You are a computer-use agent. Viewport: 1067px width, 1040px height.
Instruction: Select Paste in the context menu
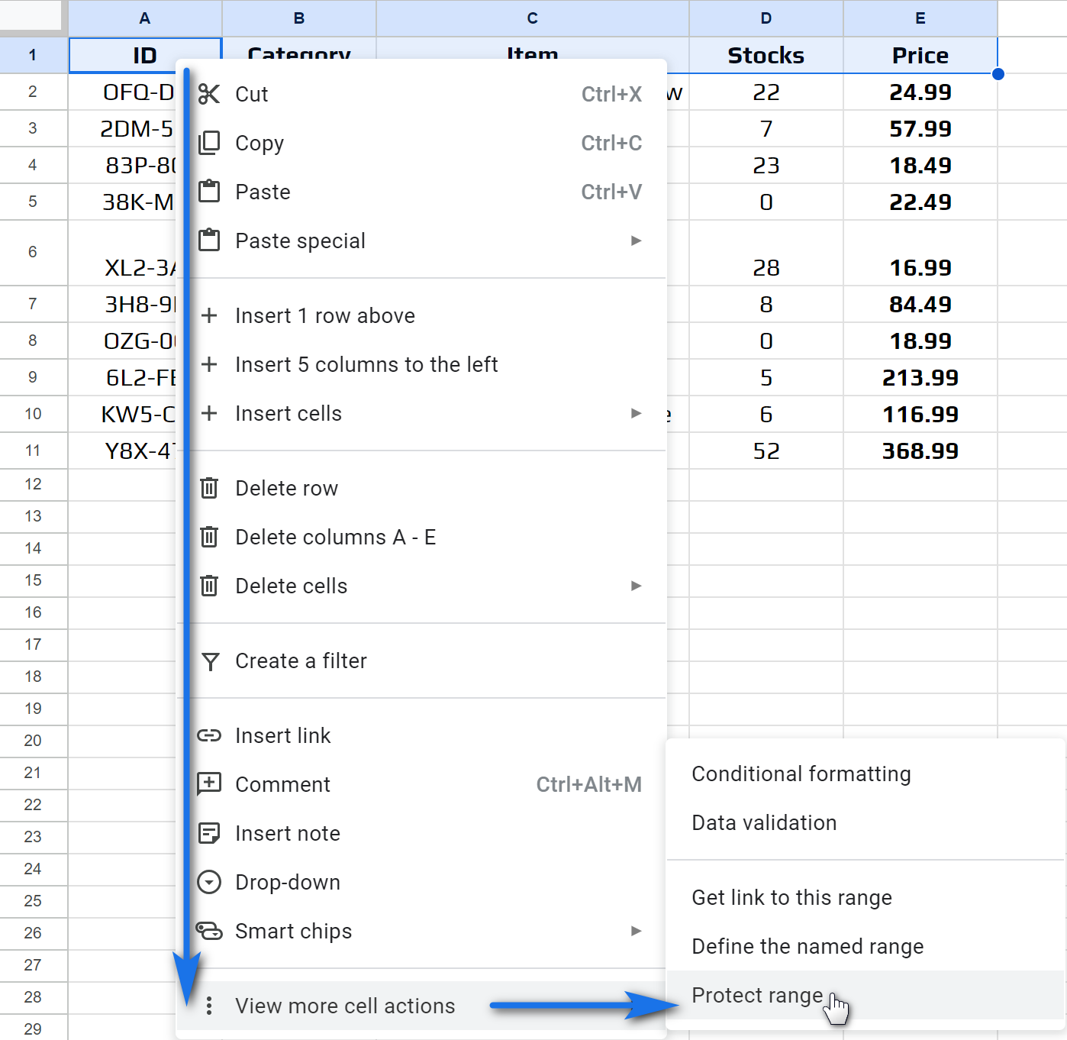421,192
